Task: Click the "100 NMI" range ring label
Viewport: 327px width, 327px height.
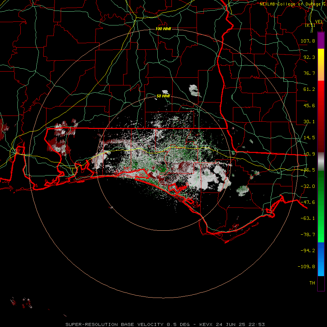Action: (163, 29)
